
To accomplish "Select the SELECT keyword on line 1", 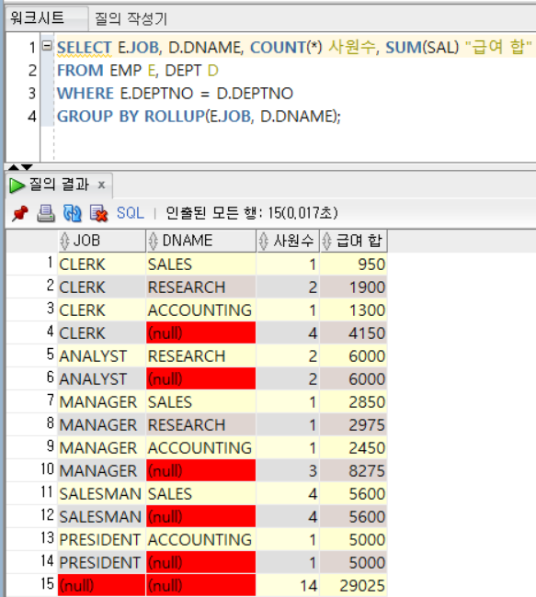I will tap(85, 48).
